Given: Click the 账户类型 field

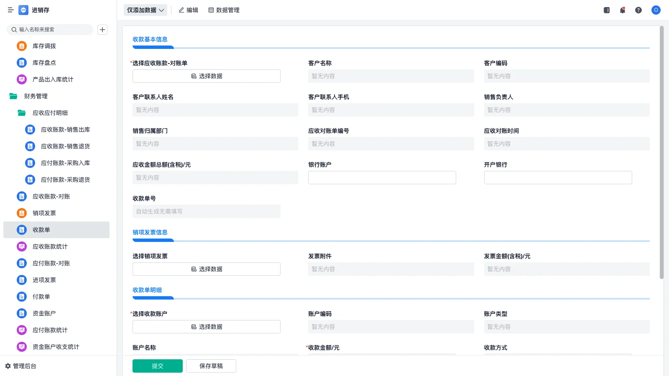Looking at the screenshot, I should click(x=567, y=327).
